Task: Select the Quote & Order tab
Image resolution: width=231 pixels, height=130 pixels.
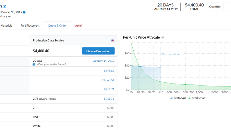Action: [57, 26]
